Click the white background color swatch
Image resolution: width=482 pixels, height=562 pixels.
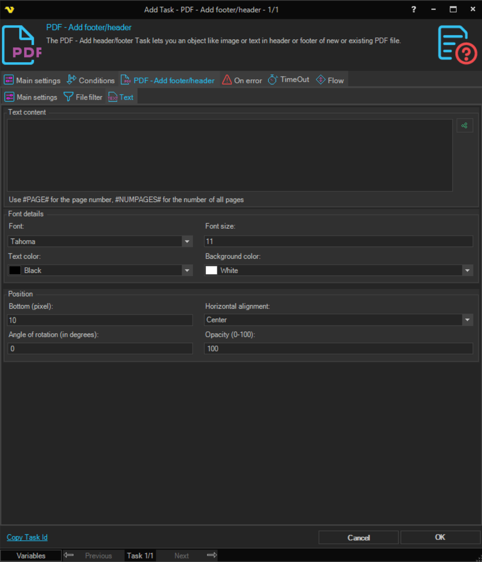pos(211,271)
